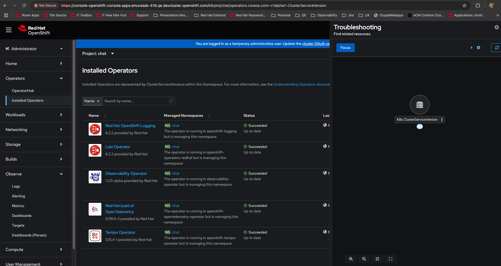Viewport: 501px width, 266px height.
Task: Select the ClusterServiceVersion node circle icon
Action: [x=419, y=105]
